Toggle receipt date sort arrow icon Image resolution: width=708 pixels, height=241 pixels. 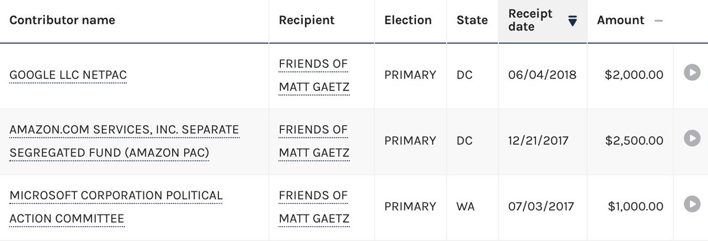[x=572, y=21]
